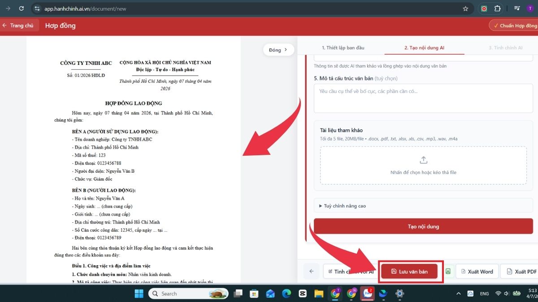The height and width of the screenshot is (302, 538).
Task: Open the volume speaker tray icon
Action: click(507, 293)
